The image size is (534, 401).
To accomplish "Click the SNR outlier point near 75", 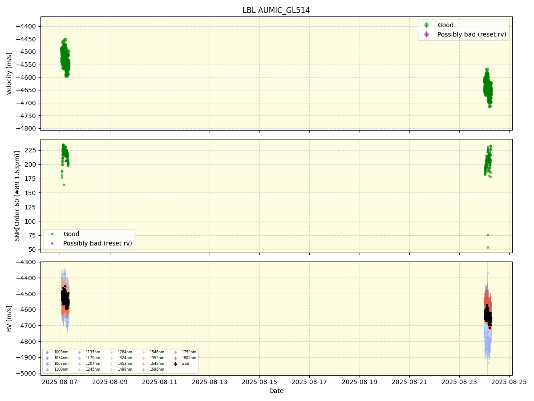I will click(488, 235).
